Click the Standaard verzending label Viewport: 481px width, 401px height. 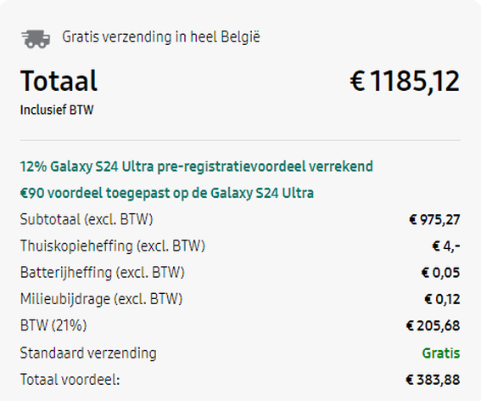pos(88,353)
